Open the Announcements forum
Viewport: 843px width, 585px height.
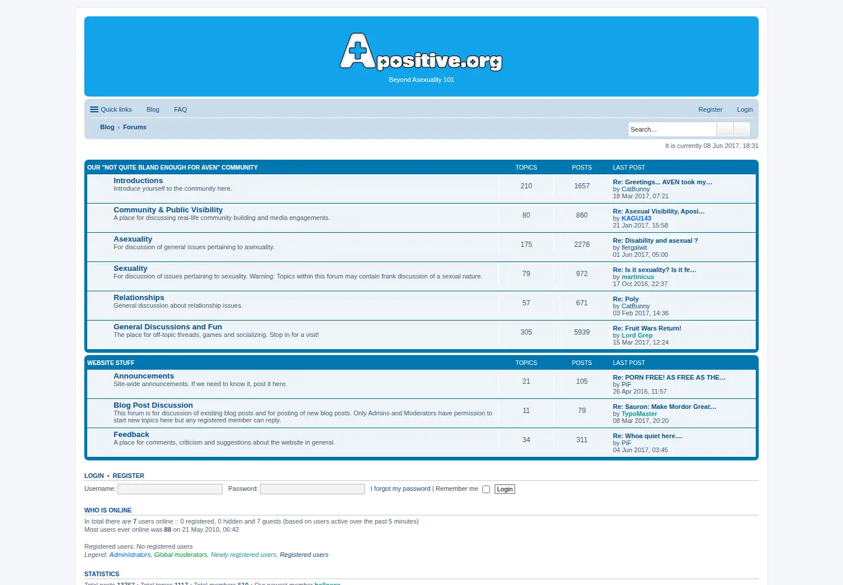tap(144, 376)
